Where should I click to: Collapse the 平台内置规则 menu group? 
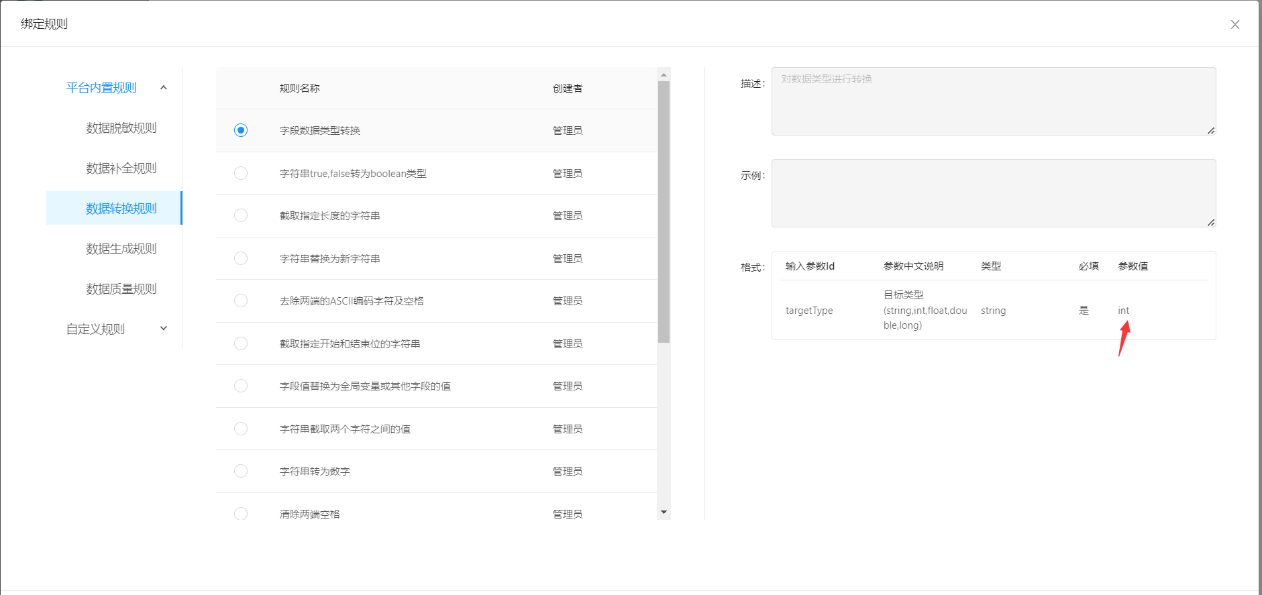[163, 88]
